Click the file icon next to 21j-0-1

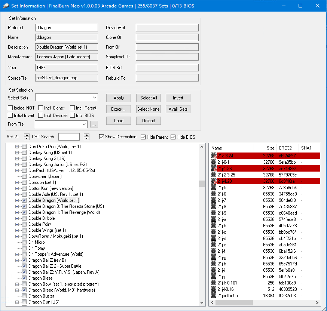214,162
